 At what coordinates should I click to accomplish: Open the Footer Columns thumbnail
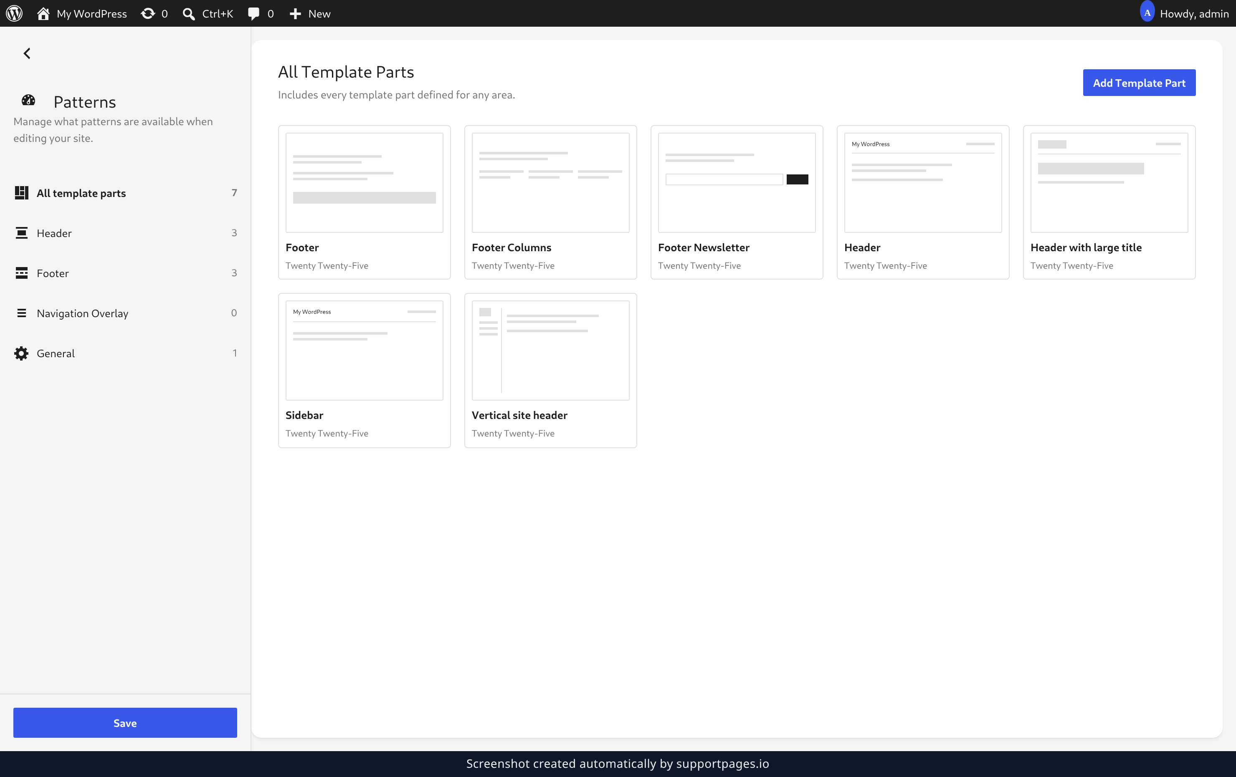pyautogui.click(x=550, y=183)
